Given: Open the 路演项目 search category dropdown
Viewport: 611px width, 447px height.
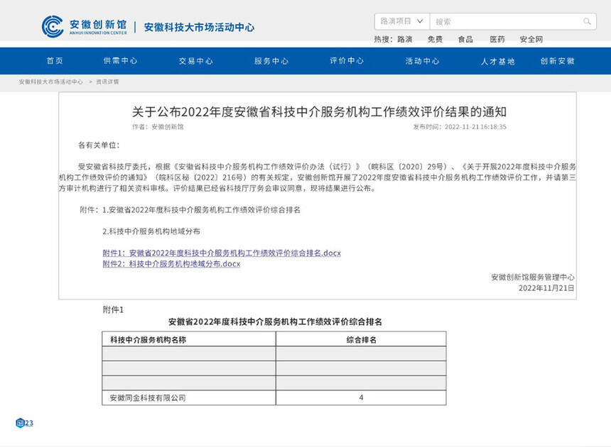Looking at the screenshot, I should [402, 21].
